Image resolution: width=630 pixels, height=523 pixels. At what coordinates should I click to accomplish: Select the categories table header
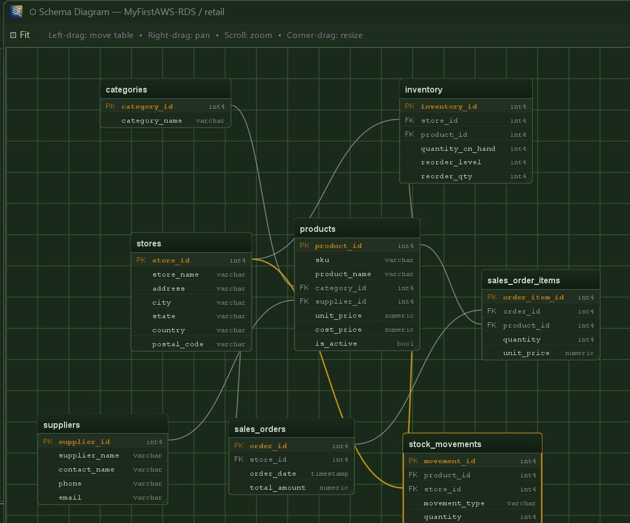pyautogui.click(x=166, y=89)
